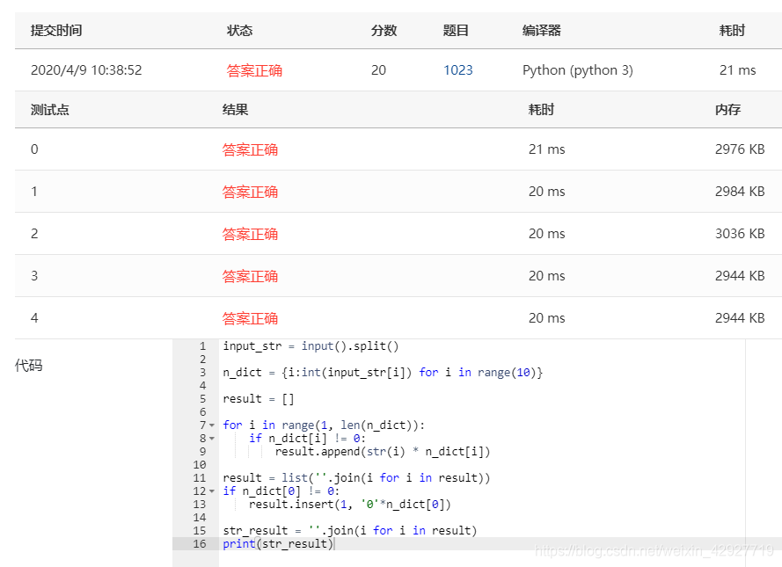Click the score value 20

(x=378, y=70)
